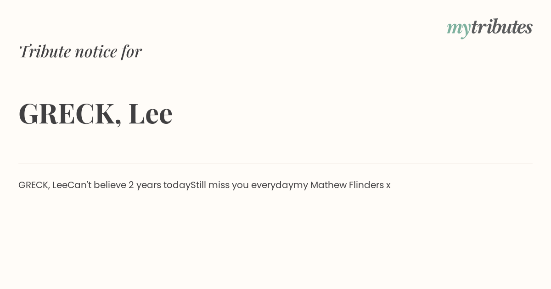This screenshot has width=551, height=289.
Task: Click the word "notice" in the heading
Action: (96, 51)
